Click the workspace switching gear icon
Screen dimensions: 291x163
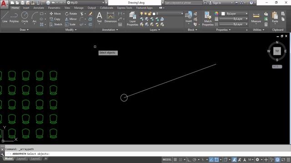tap(257, 159)
